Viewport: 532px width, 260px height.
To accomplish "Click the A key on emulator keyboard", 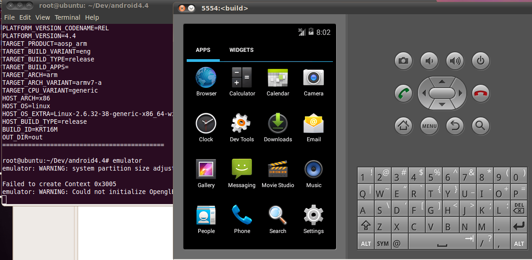I will click(366, 208).
